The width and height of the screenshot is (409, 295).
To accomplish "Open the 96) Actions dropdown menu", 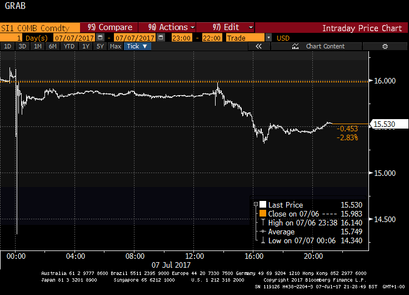I will (167, 27).
